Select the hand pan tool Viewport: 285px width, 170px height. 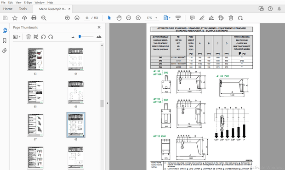(x=119, y=18)
